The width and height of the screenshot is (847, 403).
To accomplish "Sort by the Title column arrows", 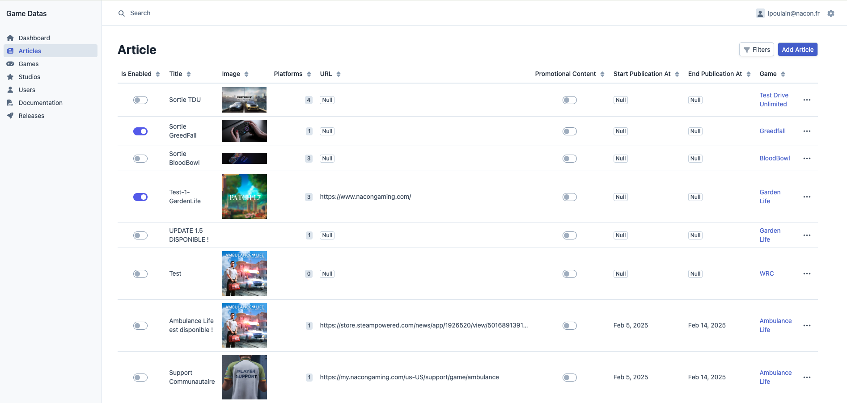I will point(189,74).
